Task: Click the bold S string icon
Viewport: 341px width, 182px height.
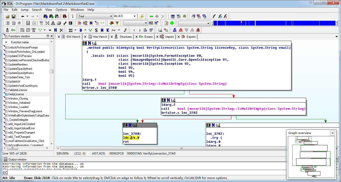Action: point(96,30)
